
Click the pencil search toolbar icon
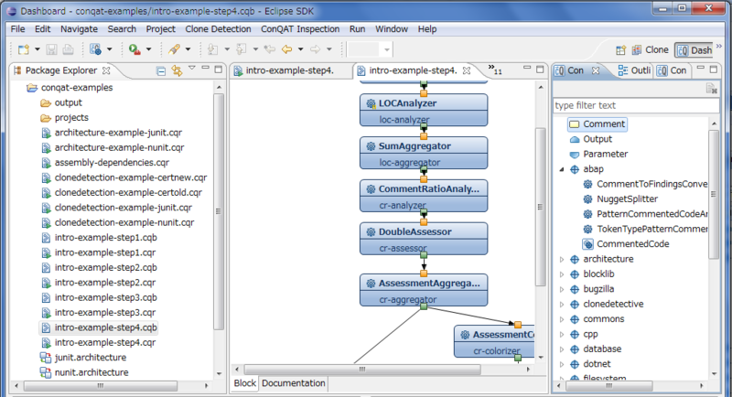pos(174,49)
